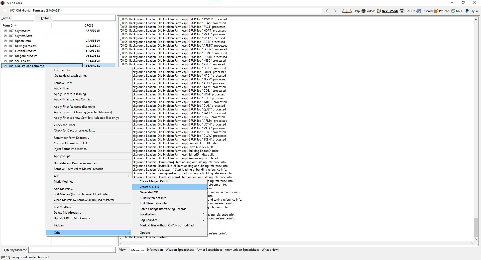The height and width of the screenshot is (260, 481).
Task: Expand the HearthFires.esm tree node
Action: pyautogui.click(x=5, y=51)
